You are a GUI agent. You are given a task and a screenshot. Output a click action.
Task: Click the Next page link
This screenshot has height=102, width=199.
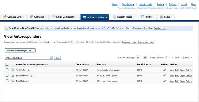[x=186, y=57]
